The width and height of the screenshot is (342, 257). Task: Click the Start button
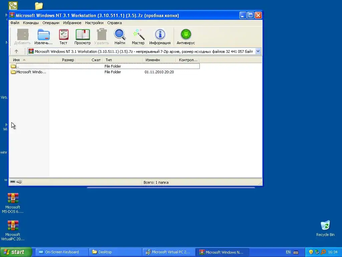click(16, 252)
